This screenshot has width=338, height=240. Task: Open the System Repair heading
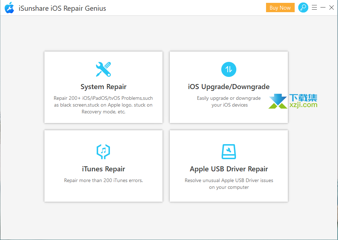(103, 87)
